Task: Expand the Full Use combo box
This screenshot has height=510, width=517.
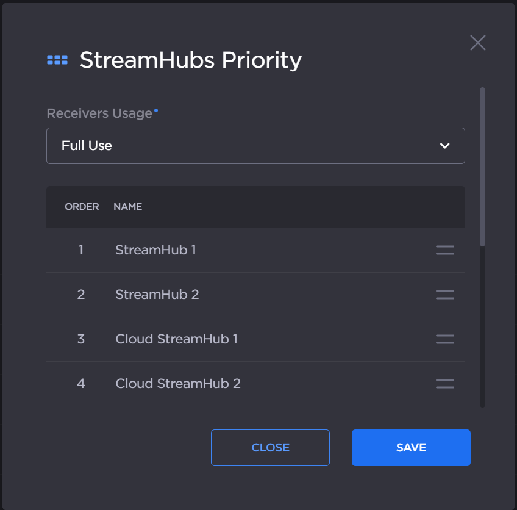Action: 255,146
